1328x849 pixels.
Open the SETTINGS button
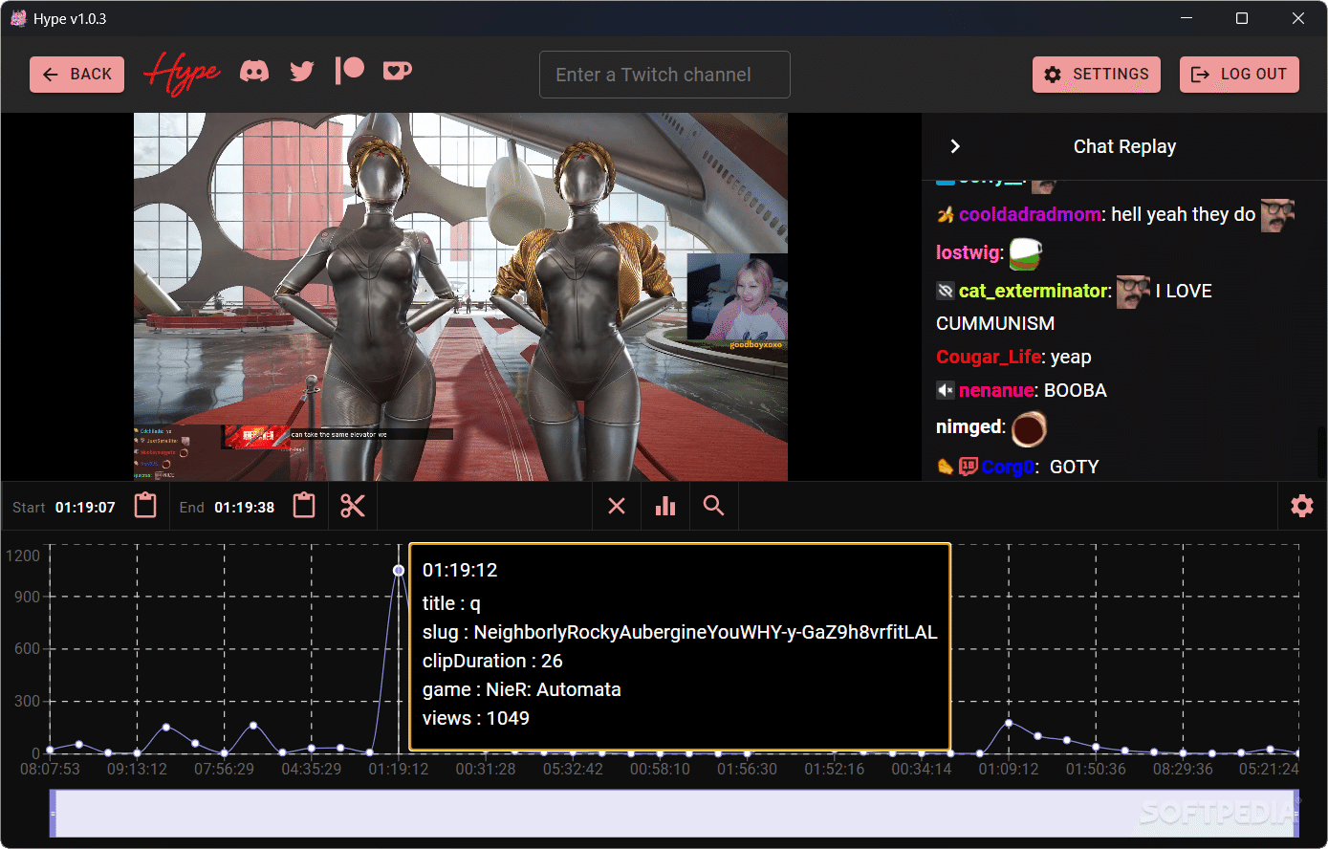point(1097,75)
